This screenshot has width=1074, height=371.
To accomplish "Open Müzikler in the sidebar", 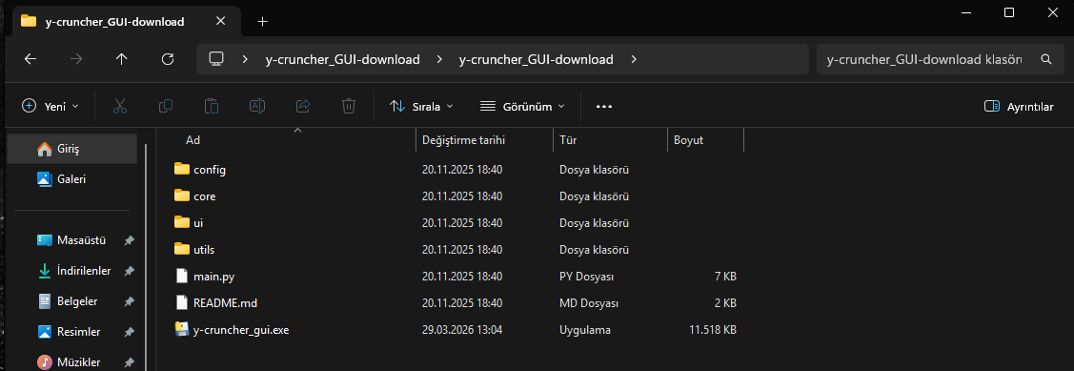I will (x=71, y=361).
